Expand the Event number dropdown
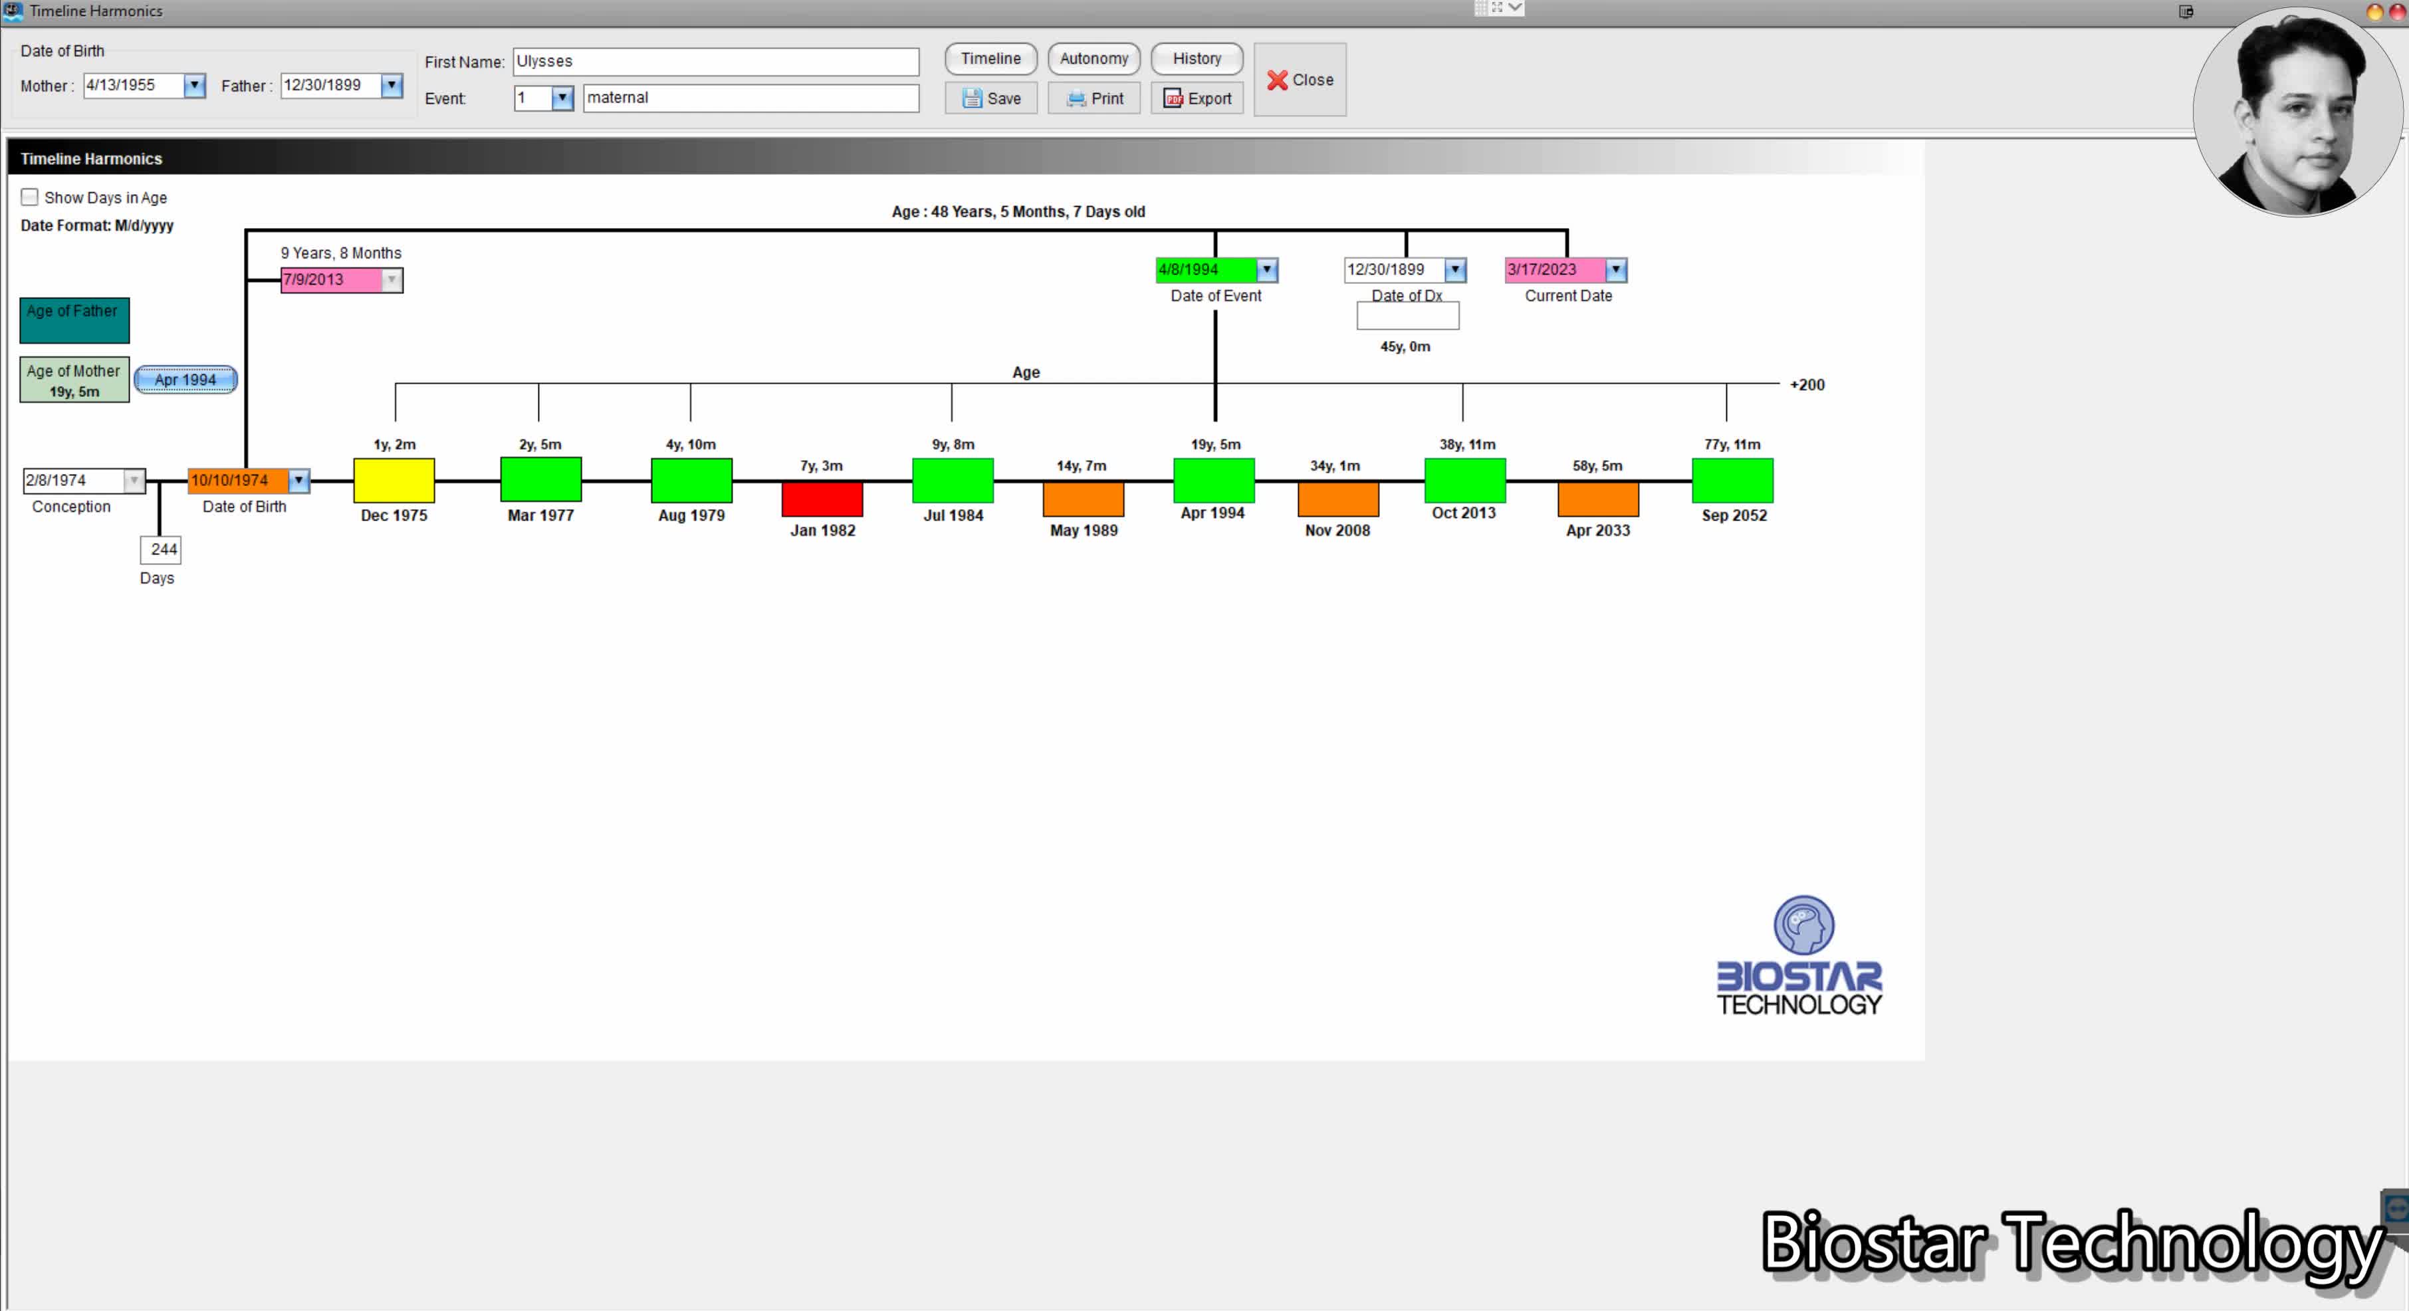The image size is (2409, 1311). point(562,97)
